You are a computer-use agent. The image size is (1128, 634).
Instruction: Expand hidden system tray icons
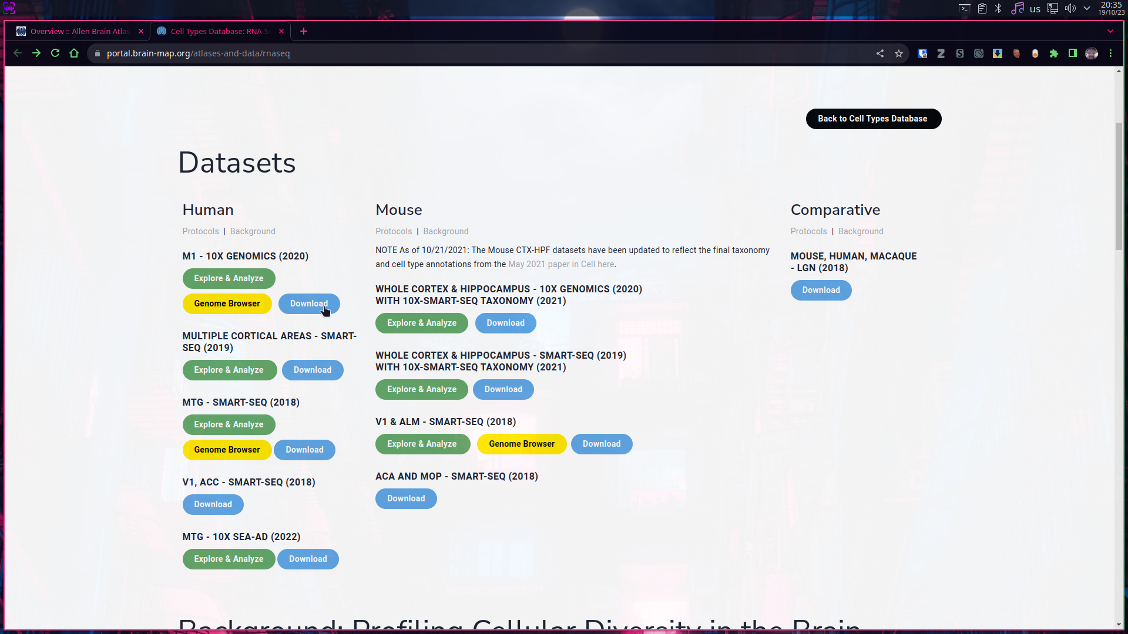pyautogui.click(x=1087, y=8)
